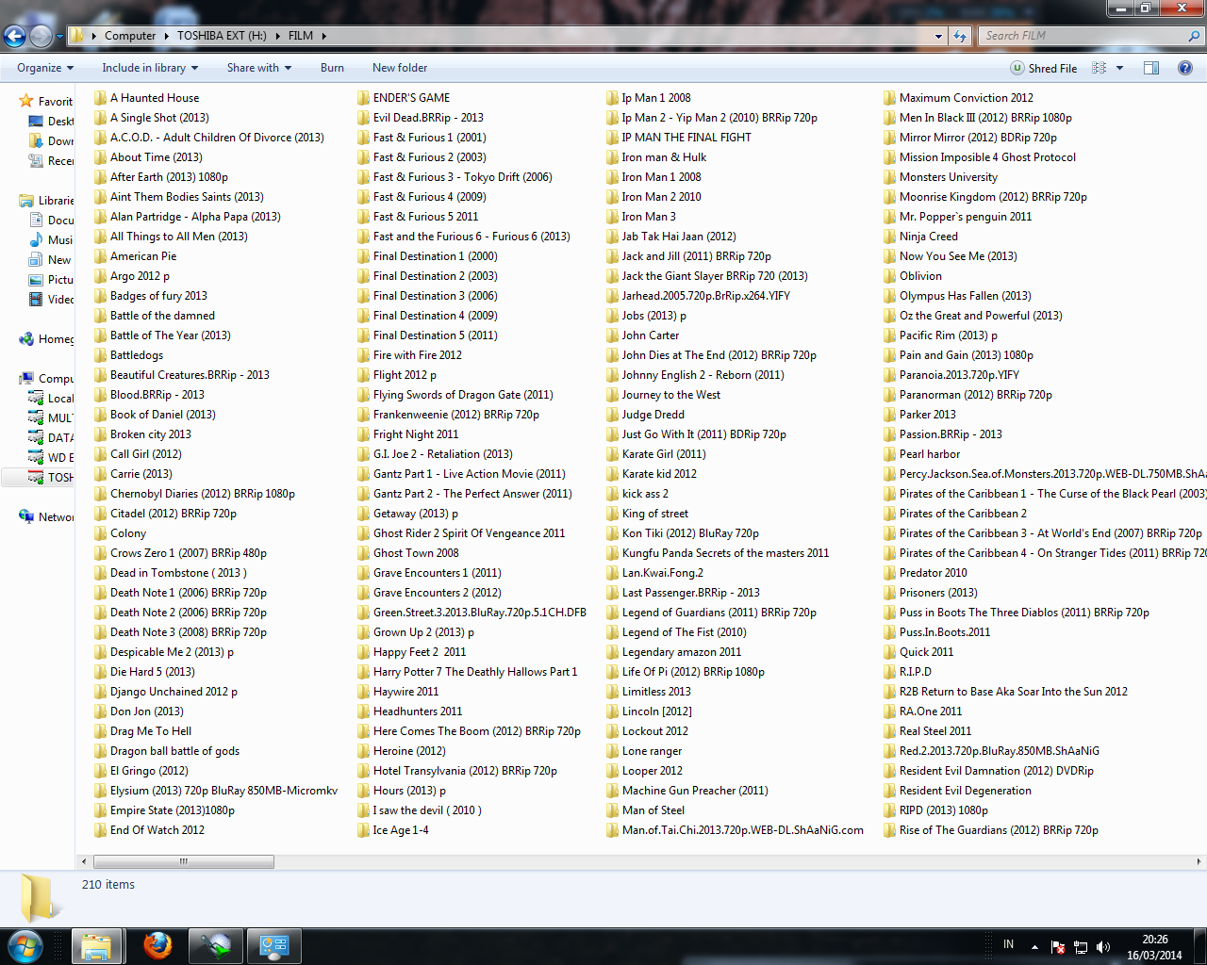The width and height of the screenshot is (1207, 965).
Task: Select the Libraries icon in sidebar
Action: point(26,200)
